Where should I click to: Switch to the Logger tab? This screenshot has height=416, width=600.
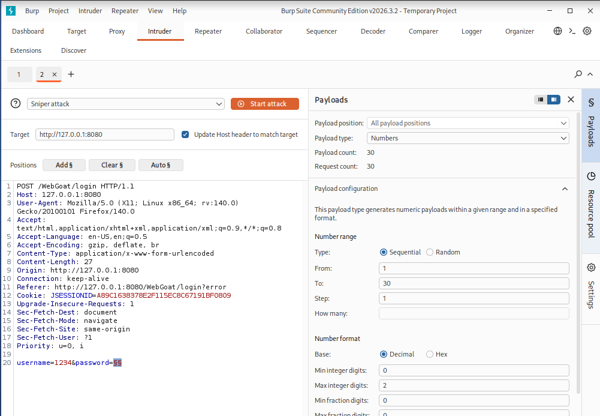pos(471,31)
